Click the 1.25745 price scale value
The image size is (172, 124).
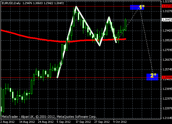click(x=167, y=70)
